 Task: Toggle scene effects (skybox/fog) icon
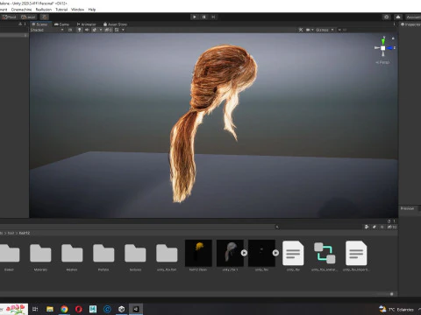pos(95,30)
